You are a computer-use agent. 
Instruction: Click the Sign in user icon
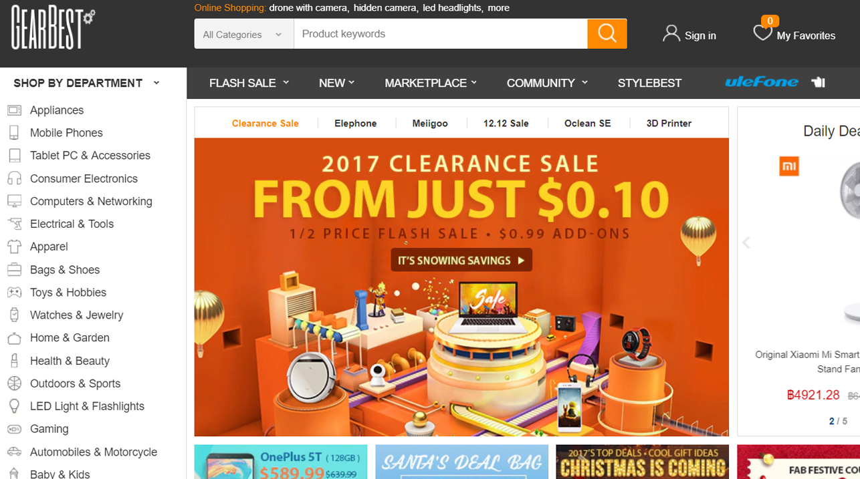(671, 33)
